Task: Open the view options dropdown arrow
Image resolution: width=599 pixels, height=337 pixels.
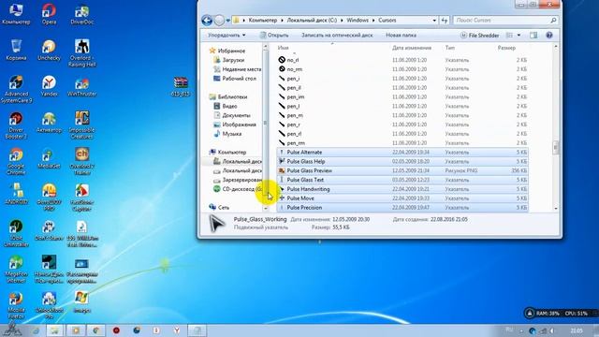Action: coord(519,36)
